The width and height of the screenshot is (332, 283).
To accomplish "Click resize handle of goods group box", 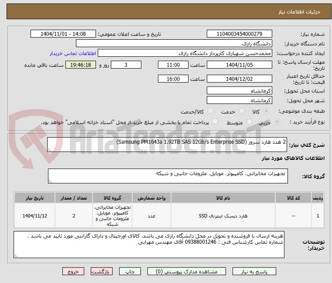I will 50,181.
